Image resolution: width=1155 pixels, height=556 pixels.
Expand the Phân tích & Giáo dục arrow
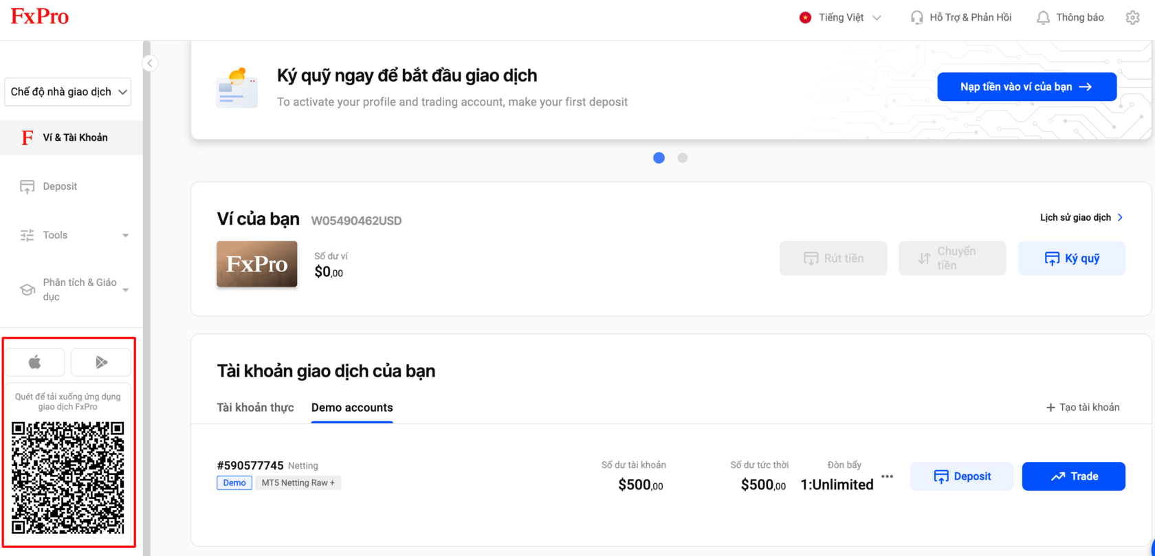[x=125, y=290]
